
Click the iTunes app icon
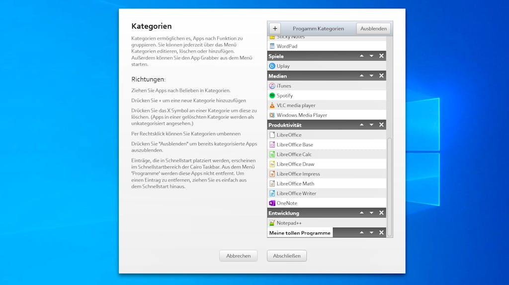tap(272, 86)
